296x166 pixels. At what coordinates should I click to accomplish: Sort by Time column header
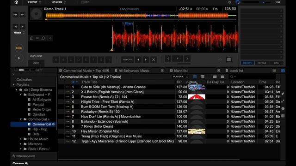pos(263,82)
